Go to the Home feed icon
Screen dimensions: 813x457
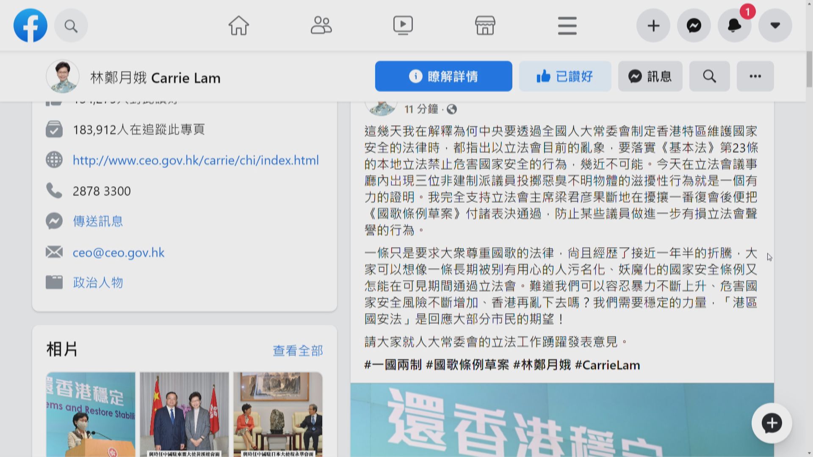tap(238, 25)
